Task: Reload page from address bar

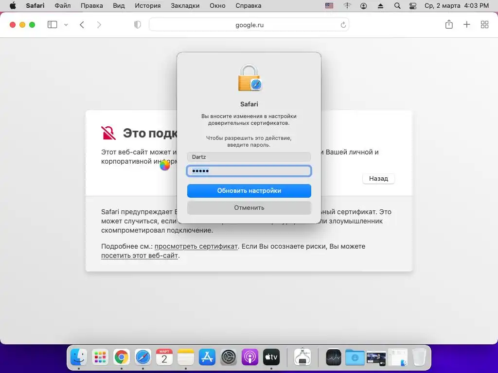Action: pyautogui.click(x=343, y=25)
